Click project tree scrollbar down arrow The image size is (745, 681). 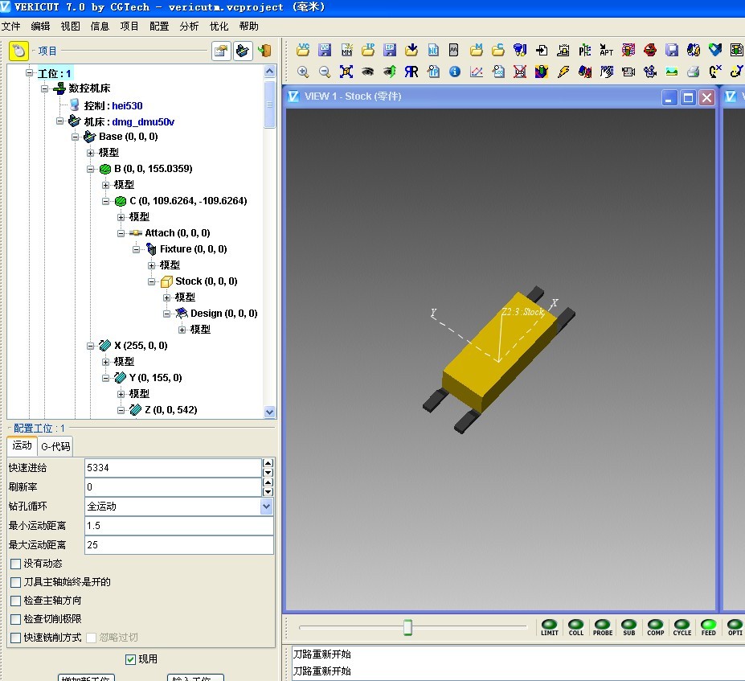tap(270, 412)
